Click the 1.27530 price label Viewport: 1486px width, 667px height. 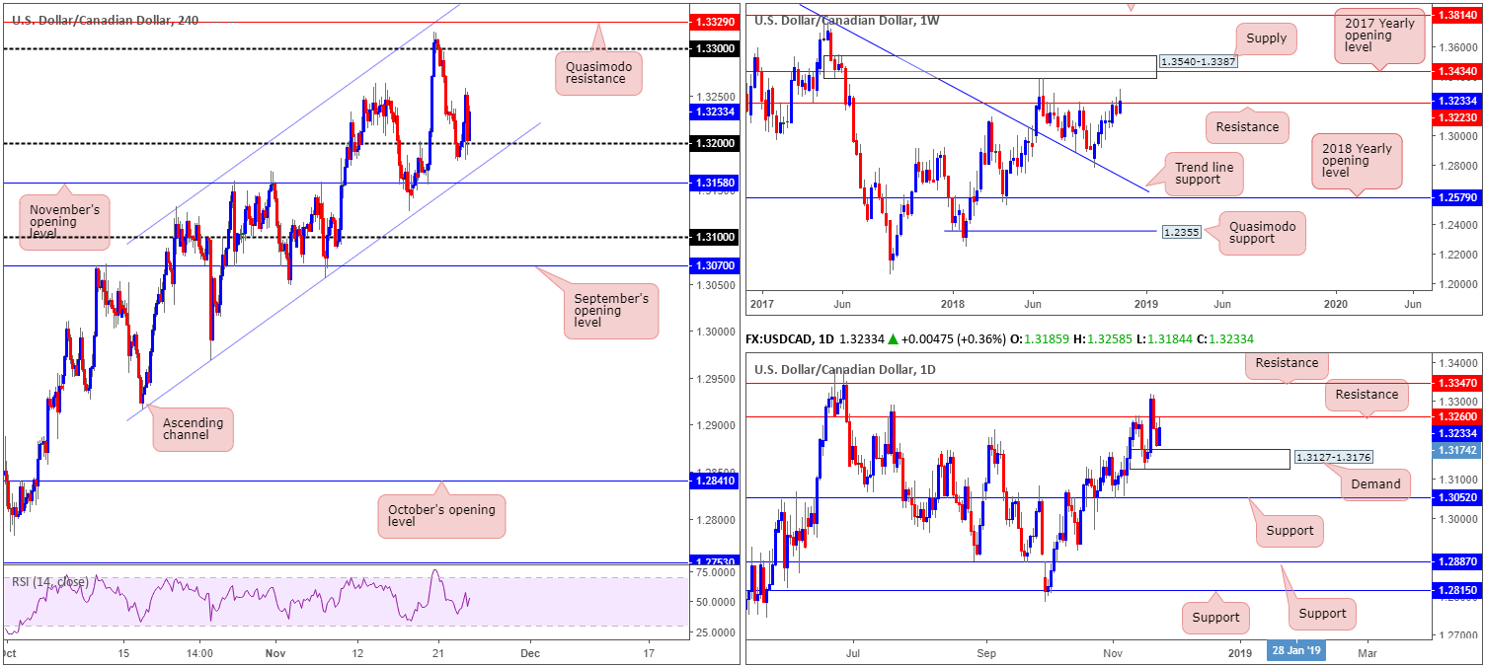[x=713, y=563]
